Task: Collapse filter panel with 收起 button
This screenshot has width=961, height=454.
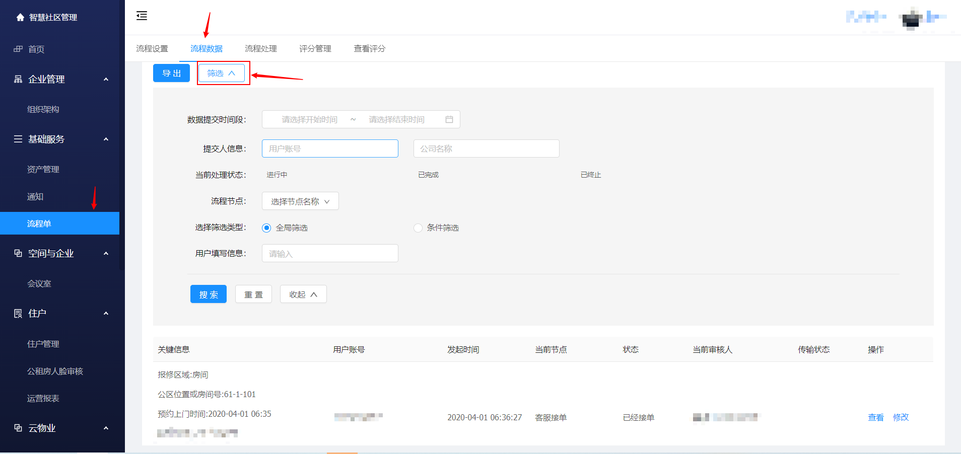Action: click(303, 294)
